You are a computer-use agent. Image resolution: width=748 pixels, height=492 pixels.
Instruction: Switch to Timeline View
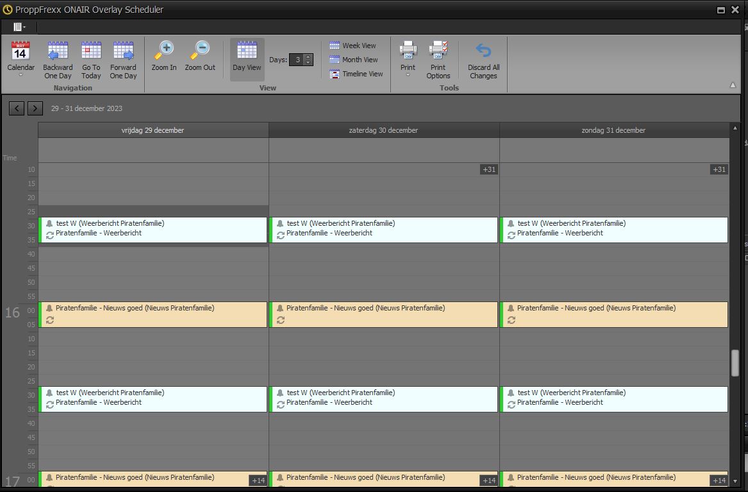pyautogui.click(x=356, y=74)
